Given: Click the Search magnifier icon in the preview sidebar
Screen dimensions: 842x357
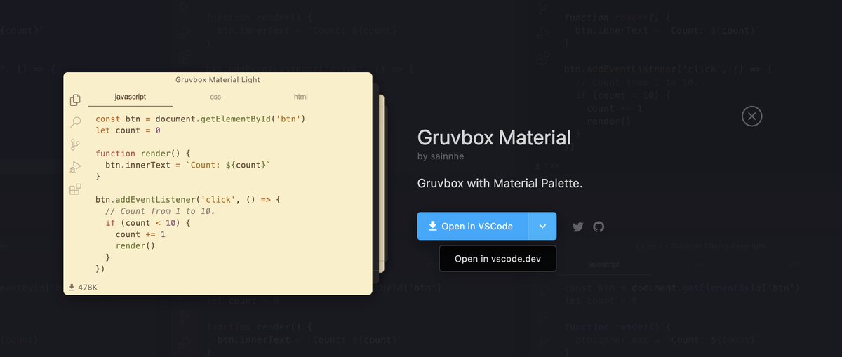Looking at the screenshot, I should point(75,123).
